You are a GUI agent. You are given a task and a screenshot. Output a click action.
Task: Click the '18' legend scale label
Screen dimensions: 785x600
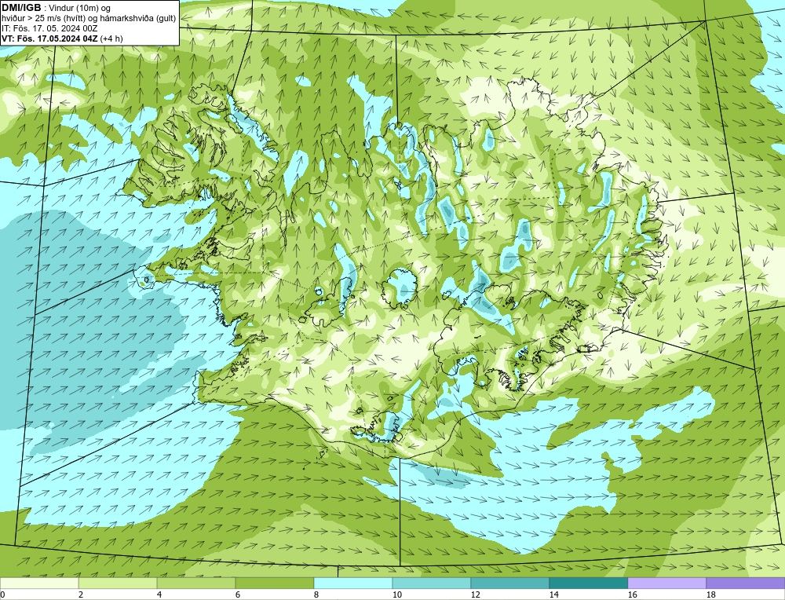pyautogui.click(x=710, y=595)
